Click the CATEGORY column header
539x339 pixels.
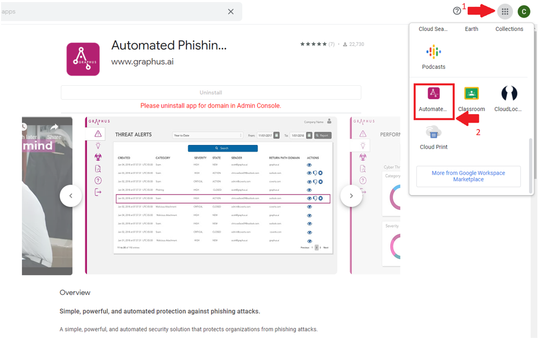163,158
